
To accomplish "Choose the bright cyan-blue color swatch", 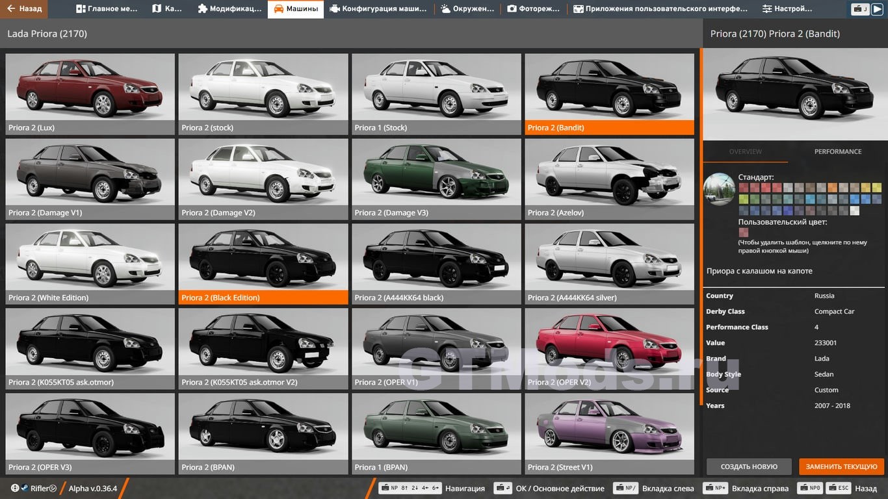I will click(x=811, y=199).
